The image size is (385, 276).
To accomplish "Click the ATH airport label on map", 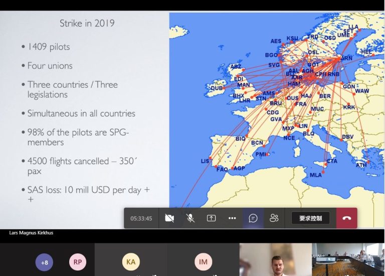I will [361, 165].
